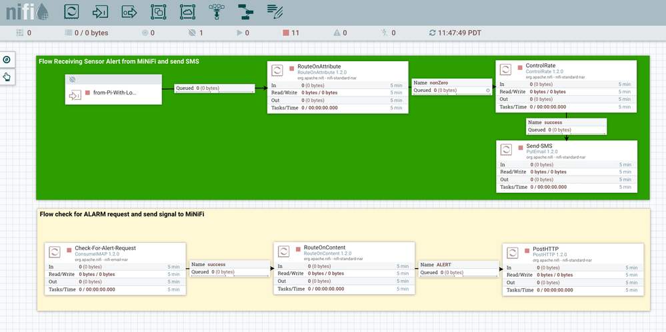The height and width of the screenshot is (332, 666).
Task: Click the PutEmail 1.2.0 type text
Action: (x=543, y=152)
